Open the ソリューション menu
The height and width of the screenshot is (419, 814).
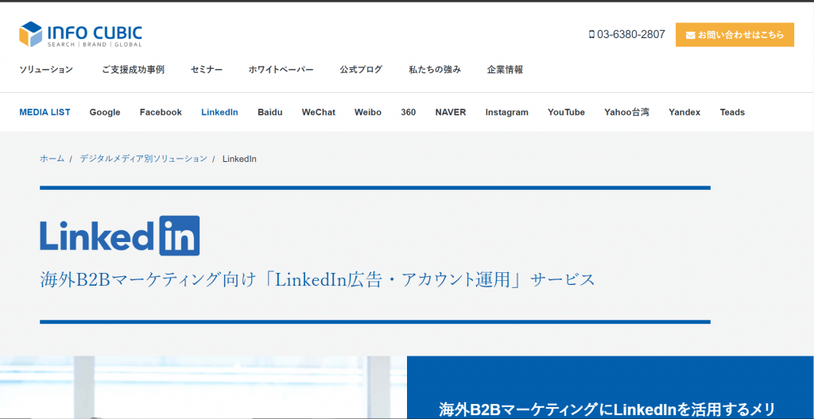(46, 70)
